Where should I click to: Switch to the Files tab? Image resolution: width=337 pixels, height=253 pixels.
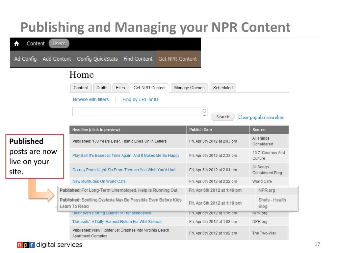tap(120, 88)
